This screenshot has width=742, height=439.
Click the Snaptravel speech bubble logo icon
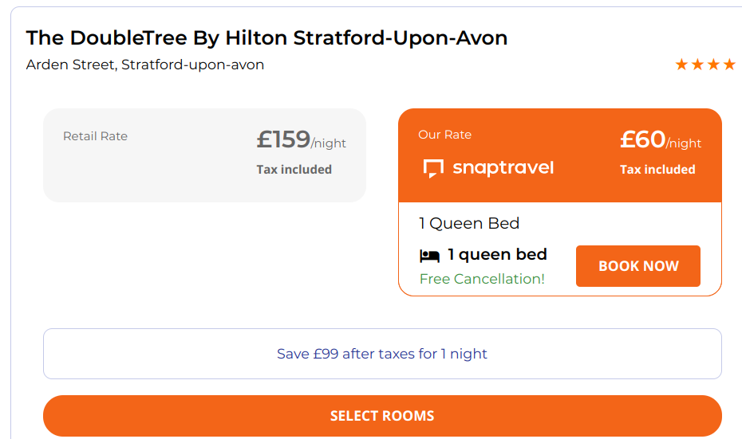tap(433, 168)
